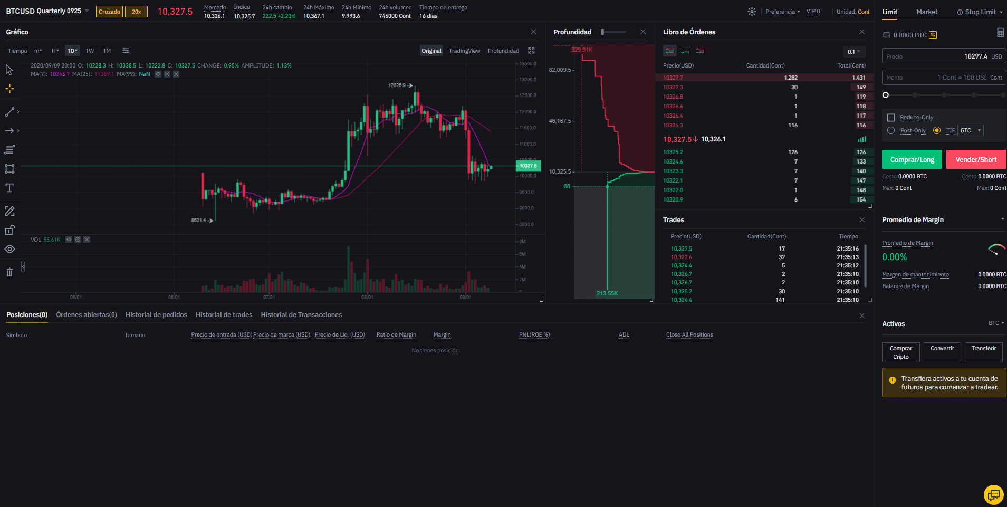This screenshot has width=1007, height=507.
Task: Click the order amount percentage slider handle
Action: pos(886,95)
